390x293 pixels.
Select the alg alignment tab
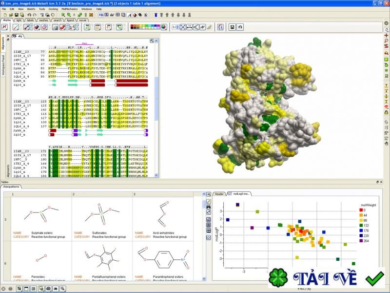(18, 36)
